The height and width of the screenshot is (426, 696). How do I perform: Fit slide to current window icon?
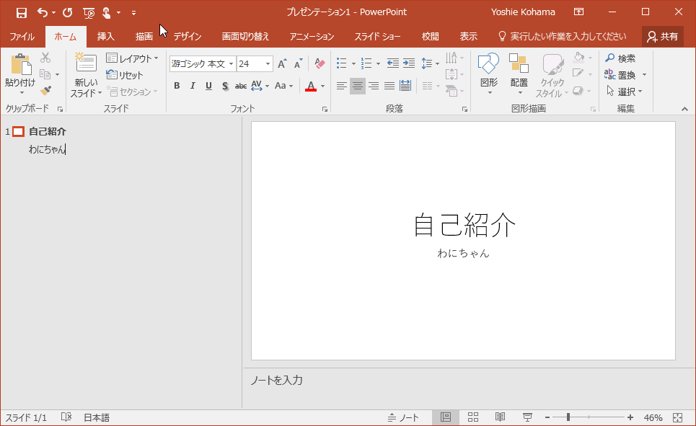(677, 417)
